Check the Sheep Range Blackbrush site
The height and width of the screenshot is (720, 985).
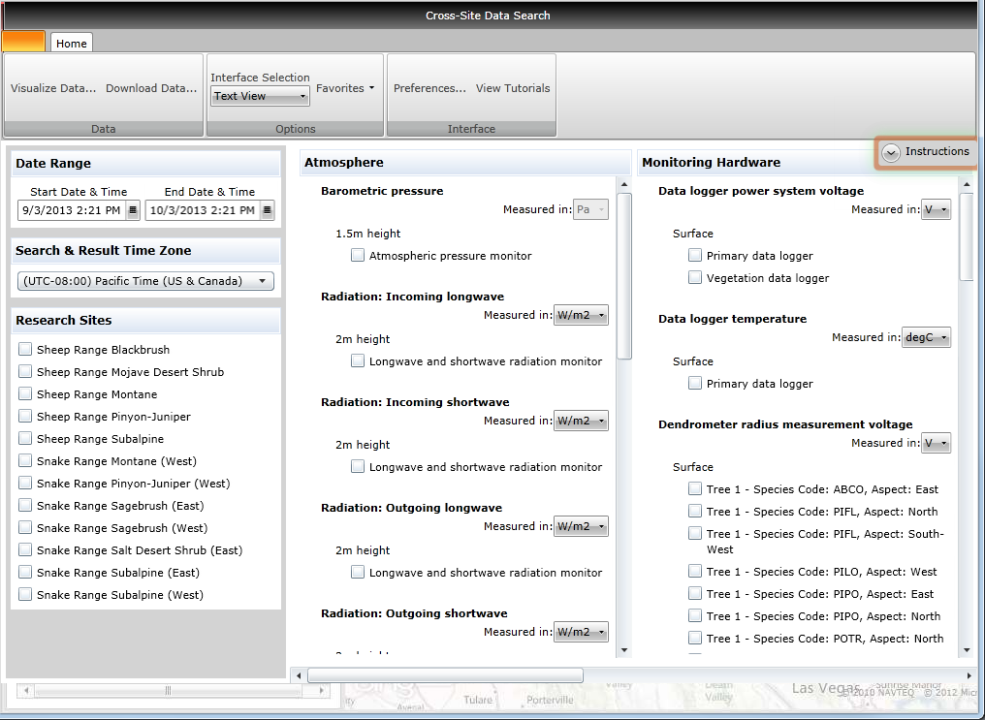coord(25,350)
